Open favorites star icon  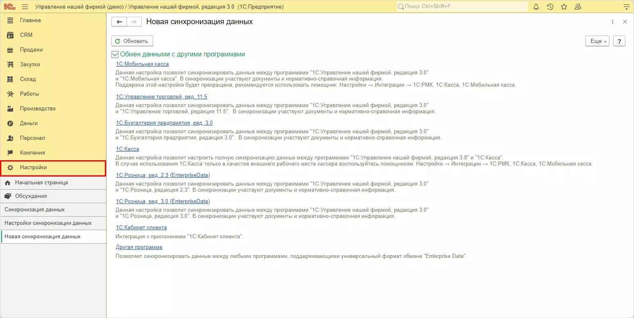point(564,7)
